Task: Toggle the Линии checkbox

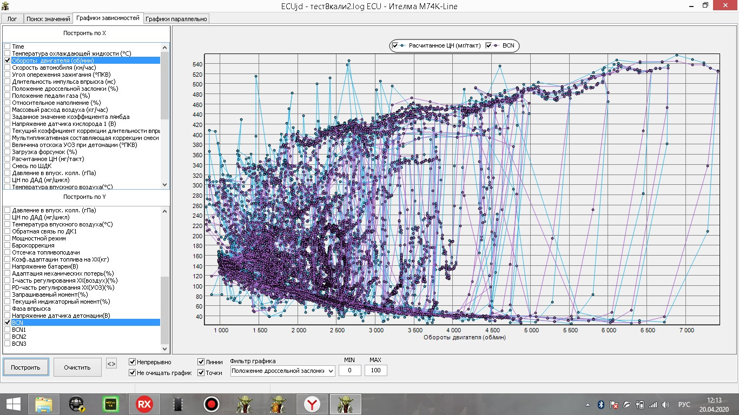Action: 201,362
